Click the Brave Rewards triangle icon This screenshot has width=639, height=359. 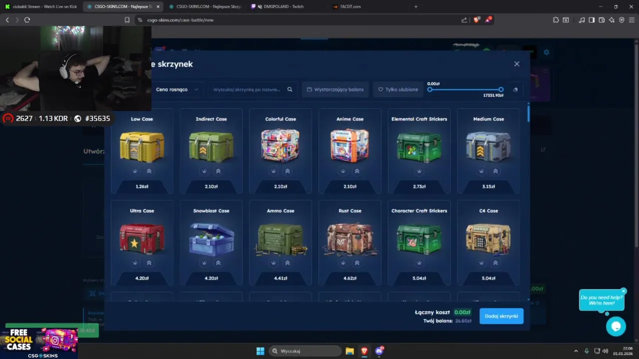488,20
